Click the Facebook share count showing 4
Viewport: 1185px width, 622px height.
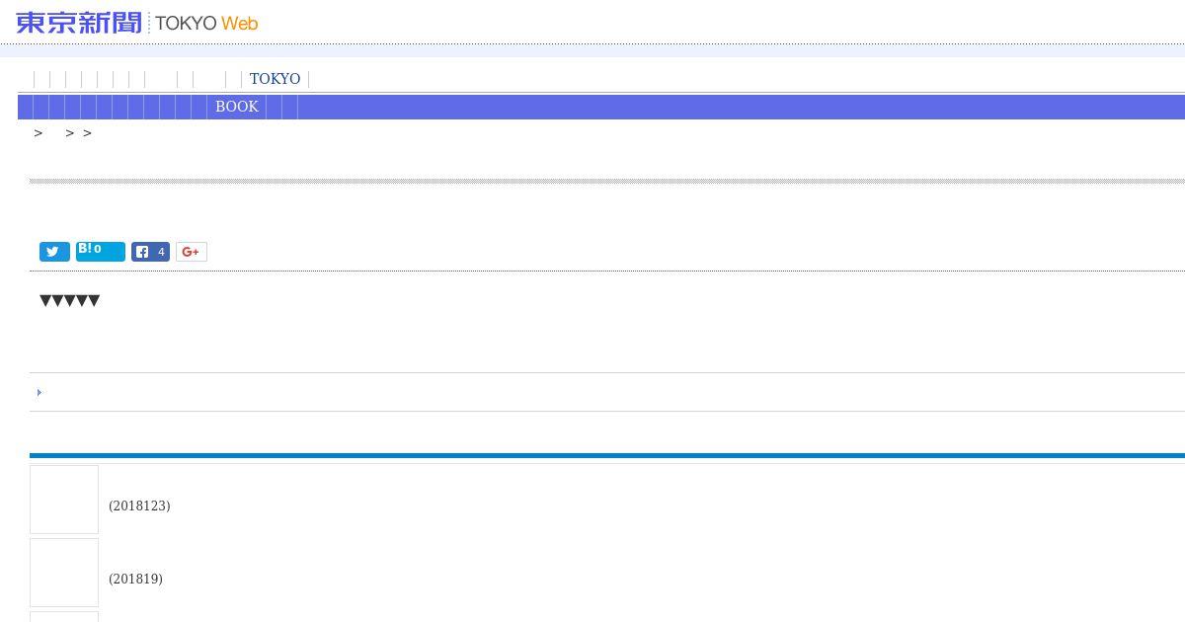tap(161, 252)
